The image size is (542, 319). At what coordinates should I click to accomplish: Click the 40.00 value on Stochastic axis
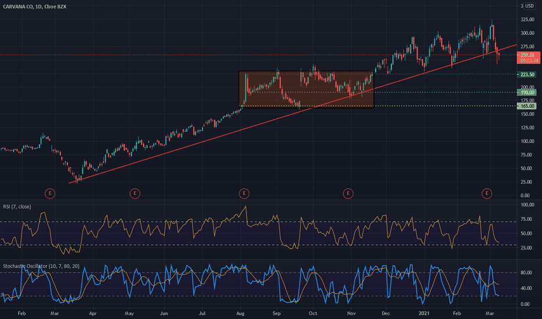[x=525, y=288]
